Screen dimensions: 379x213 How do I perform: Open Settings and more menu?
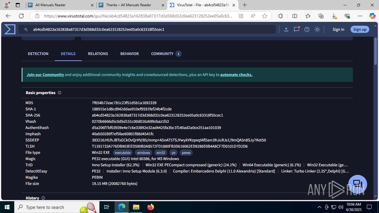(x=360, y=16)
